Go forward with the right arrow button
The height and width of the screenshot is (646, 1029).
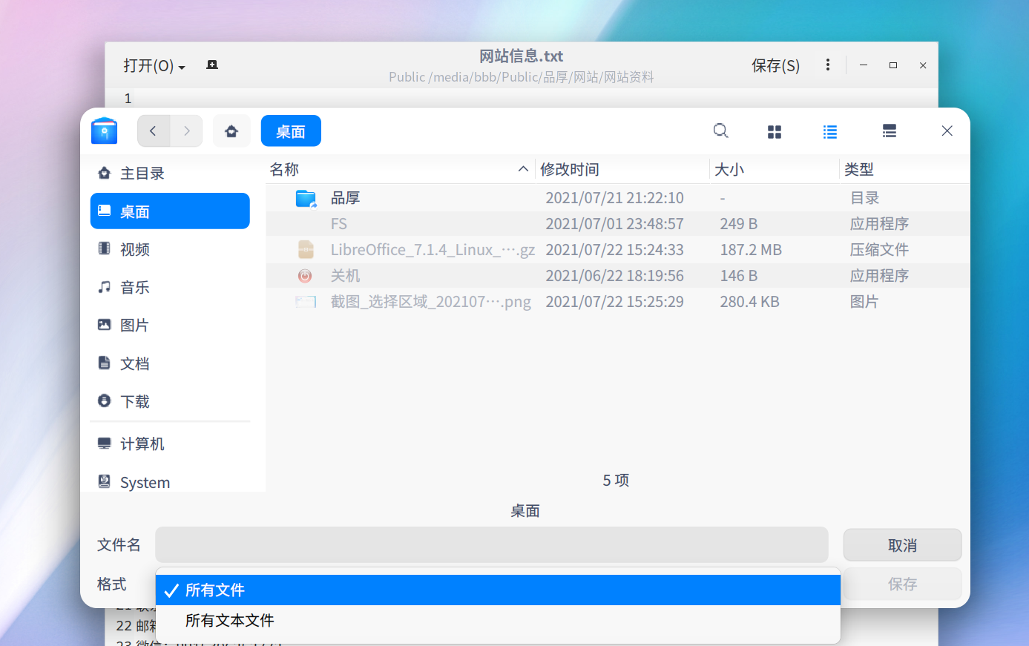[x=187, y=131]
